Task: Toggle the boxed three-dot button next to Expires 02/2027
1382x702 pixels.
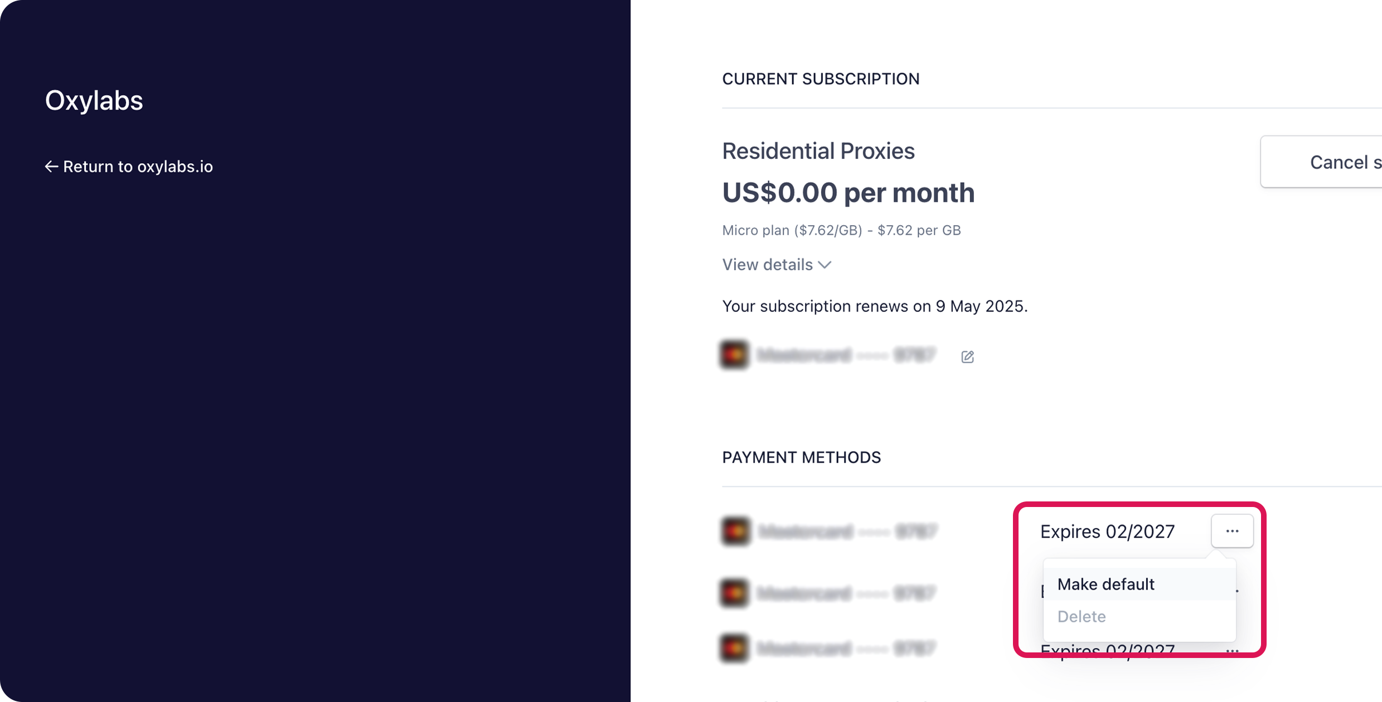Action: pyautogui.click(x=1232, y=531)
